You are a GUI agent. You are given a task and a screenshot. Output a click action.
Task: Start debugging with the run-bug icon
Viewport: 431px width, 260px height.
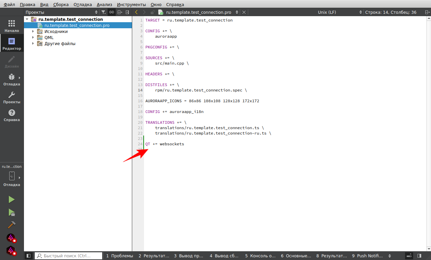pyautogui.click(x=11, y=212)
